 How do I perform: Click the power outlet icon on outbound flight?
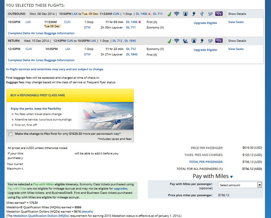point(194,14)
